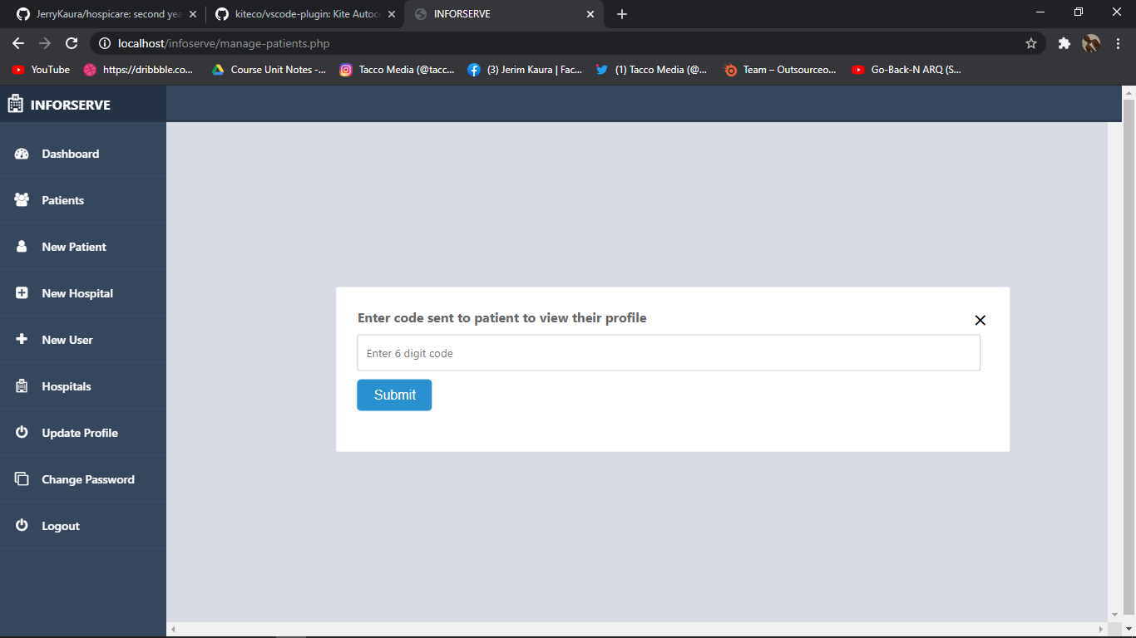Click the Change Password copy icon
1136x638 pixels.
[22, 479]
